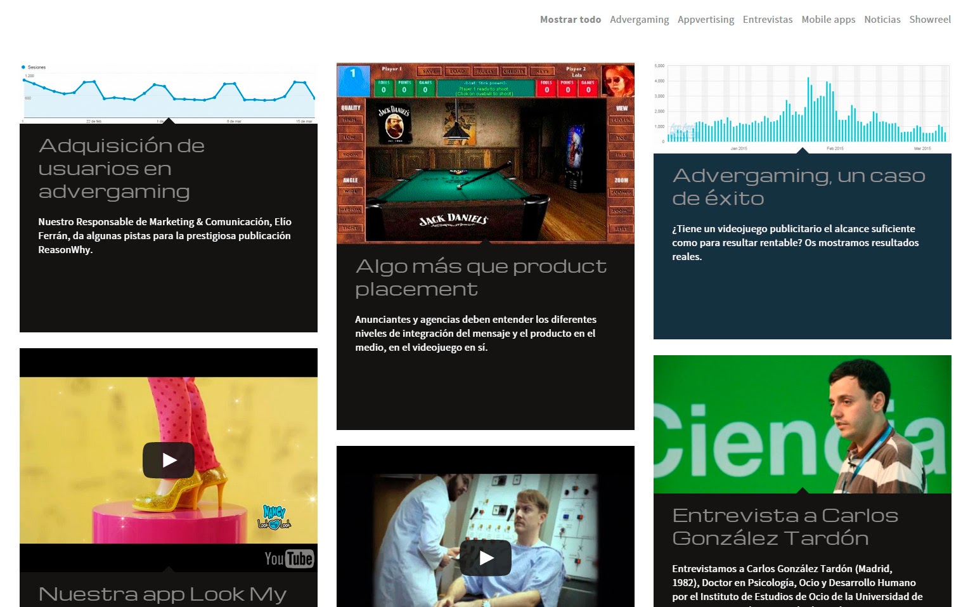Click text ¿Tiene un videojuego publicitario

796,243
